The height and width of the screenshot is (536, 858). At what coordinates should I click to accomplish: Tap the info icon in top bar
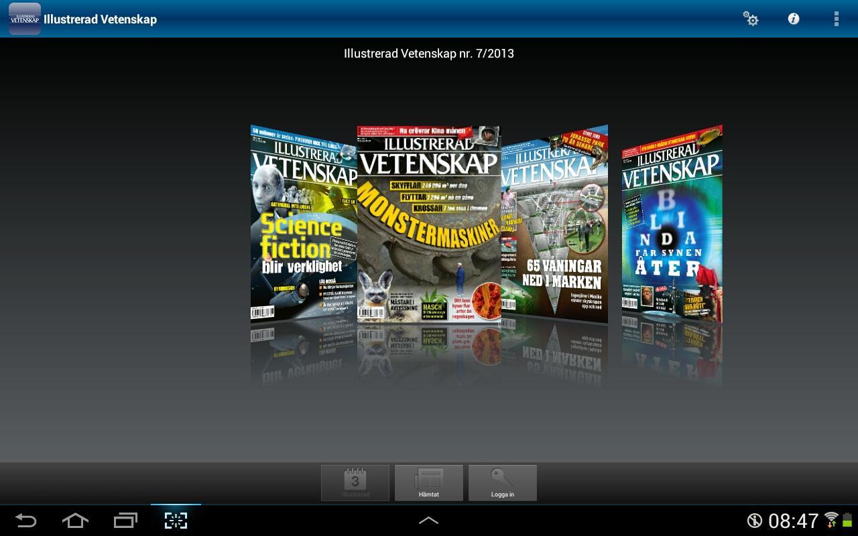coord(794,19)
